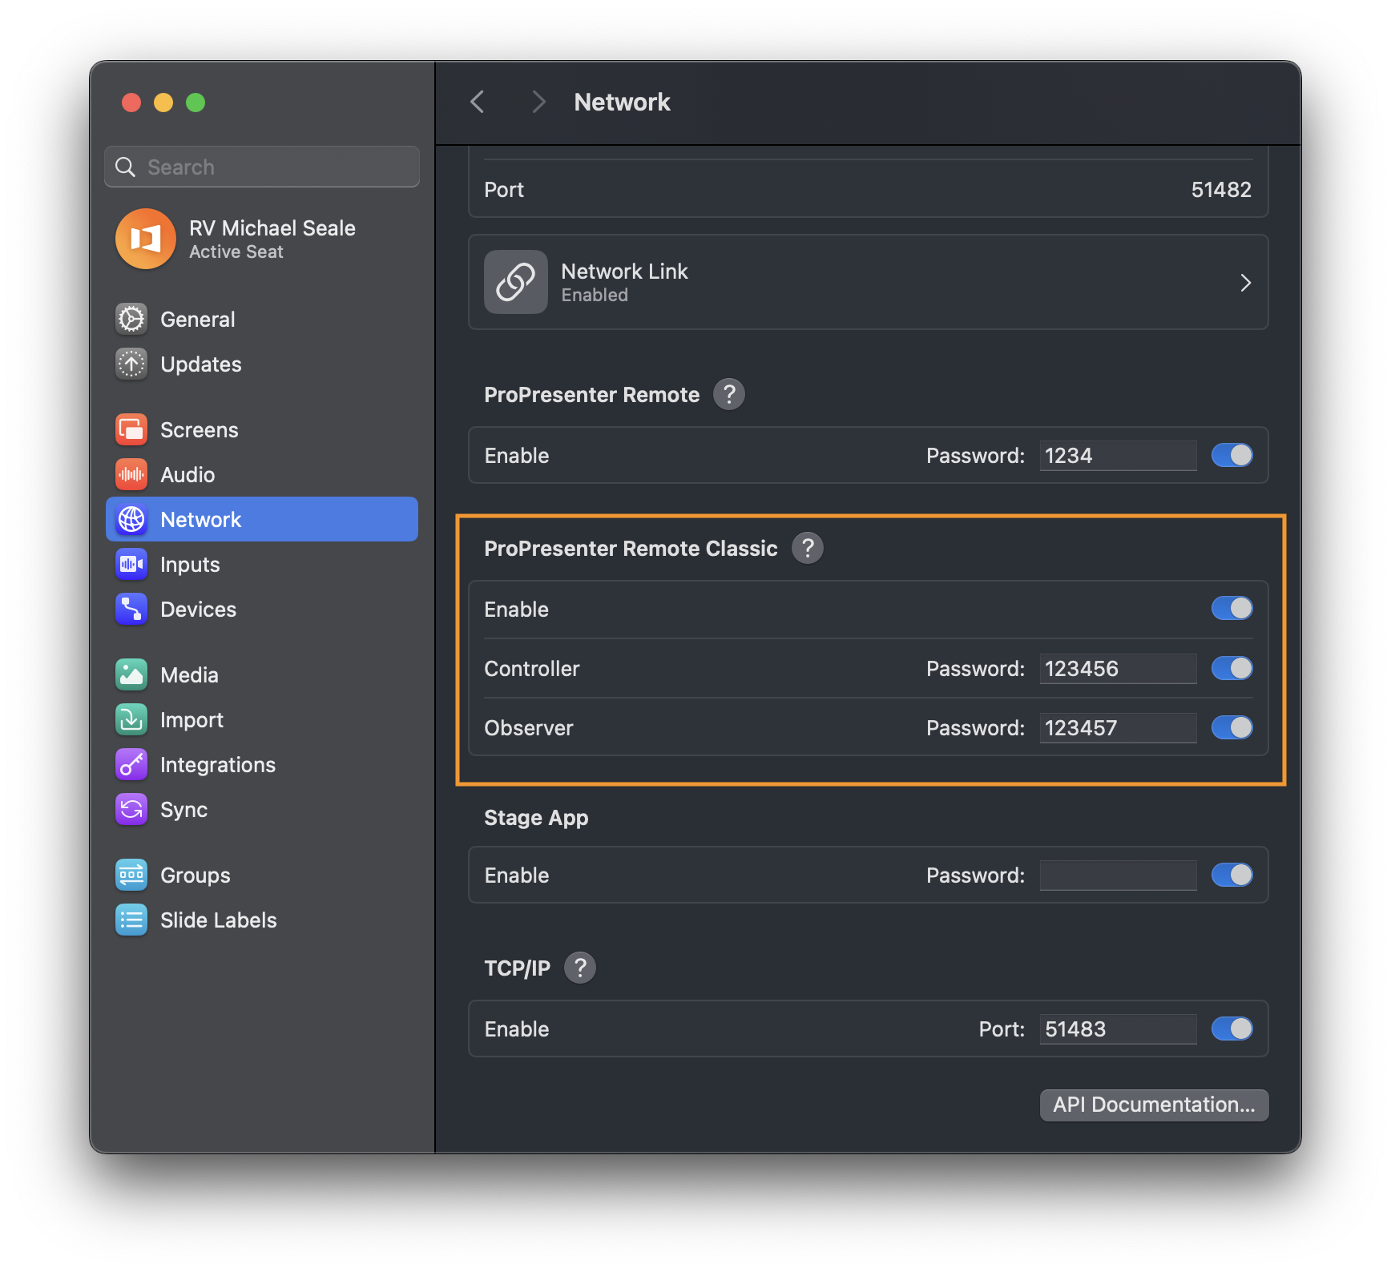This screenshot has width=1391, height=1272.
Task: Select the Media sidebar label
Action: click(189, 674)
